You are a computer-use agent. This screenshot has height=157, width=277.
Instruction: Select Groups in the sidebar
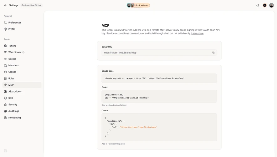coord(22,72)
